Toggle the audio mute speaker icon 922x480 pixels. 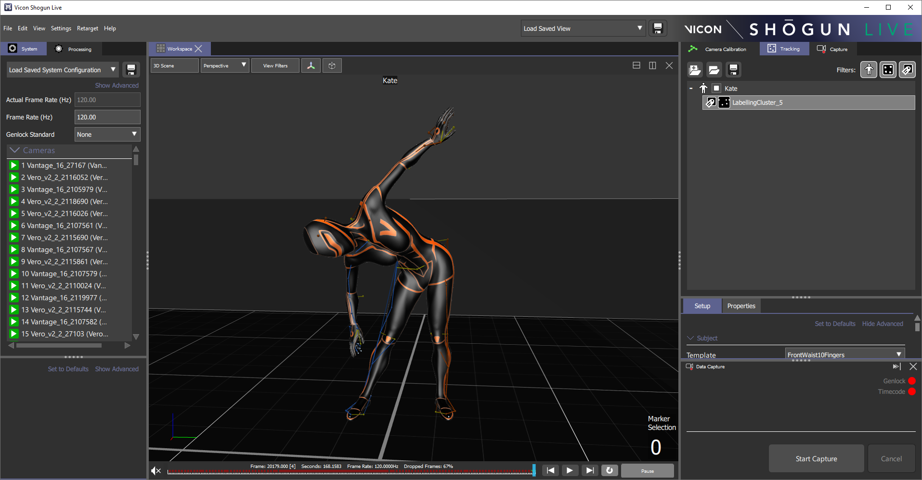[x=156, y=471]
